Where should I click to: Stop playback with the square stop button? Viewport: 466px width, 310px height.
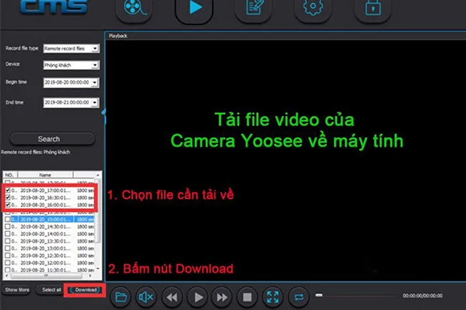[247, 296]
